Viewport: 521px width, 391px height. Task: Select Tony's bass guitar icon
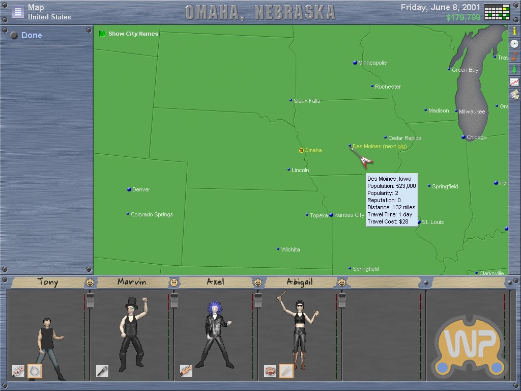click(x=18, y=371)
